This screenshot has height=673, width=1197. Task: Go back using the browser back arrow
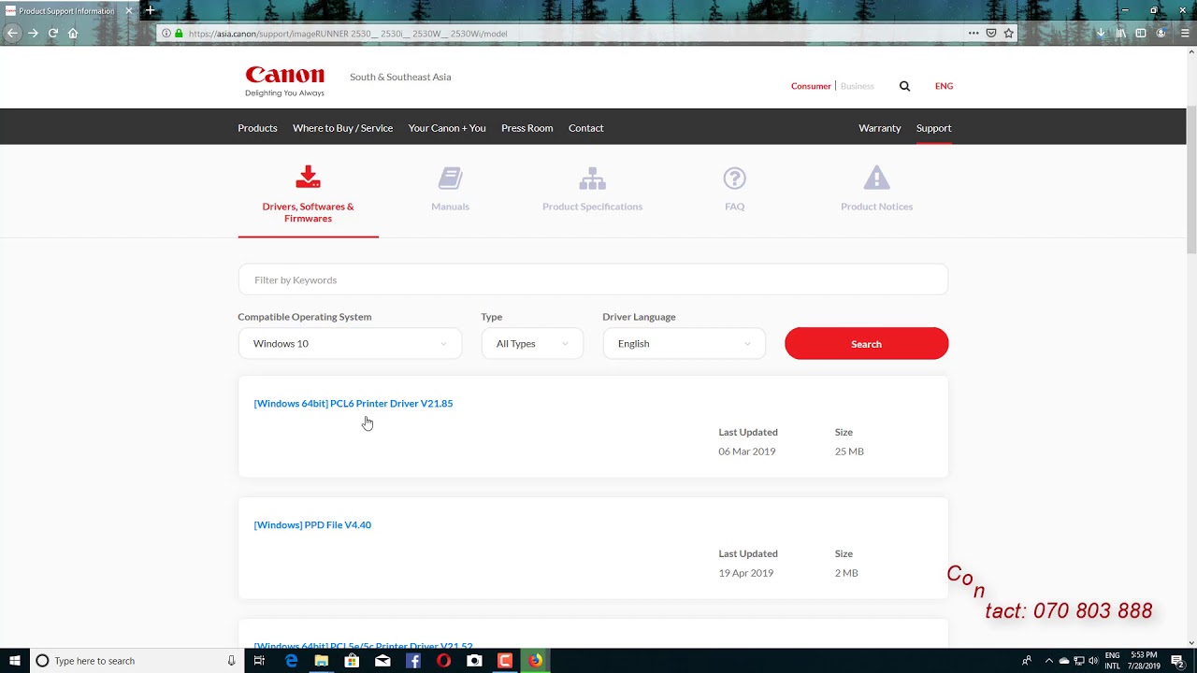[12, 33]
